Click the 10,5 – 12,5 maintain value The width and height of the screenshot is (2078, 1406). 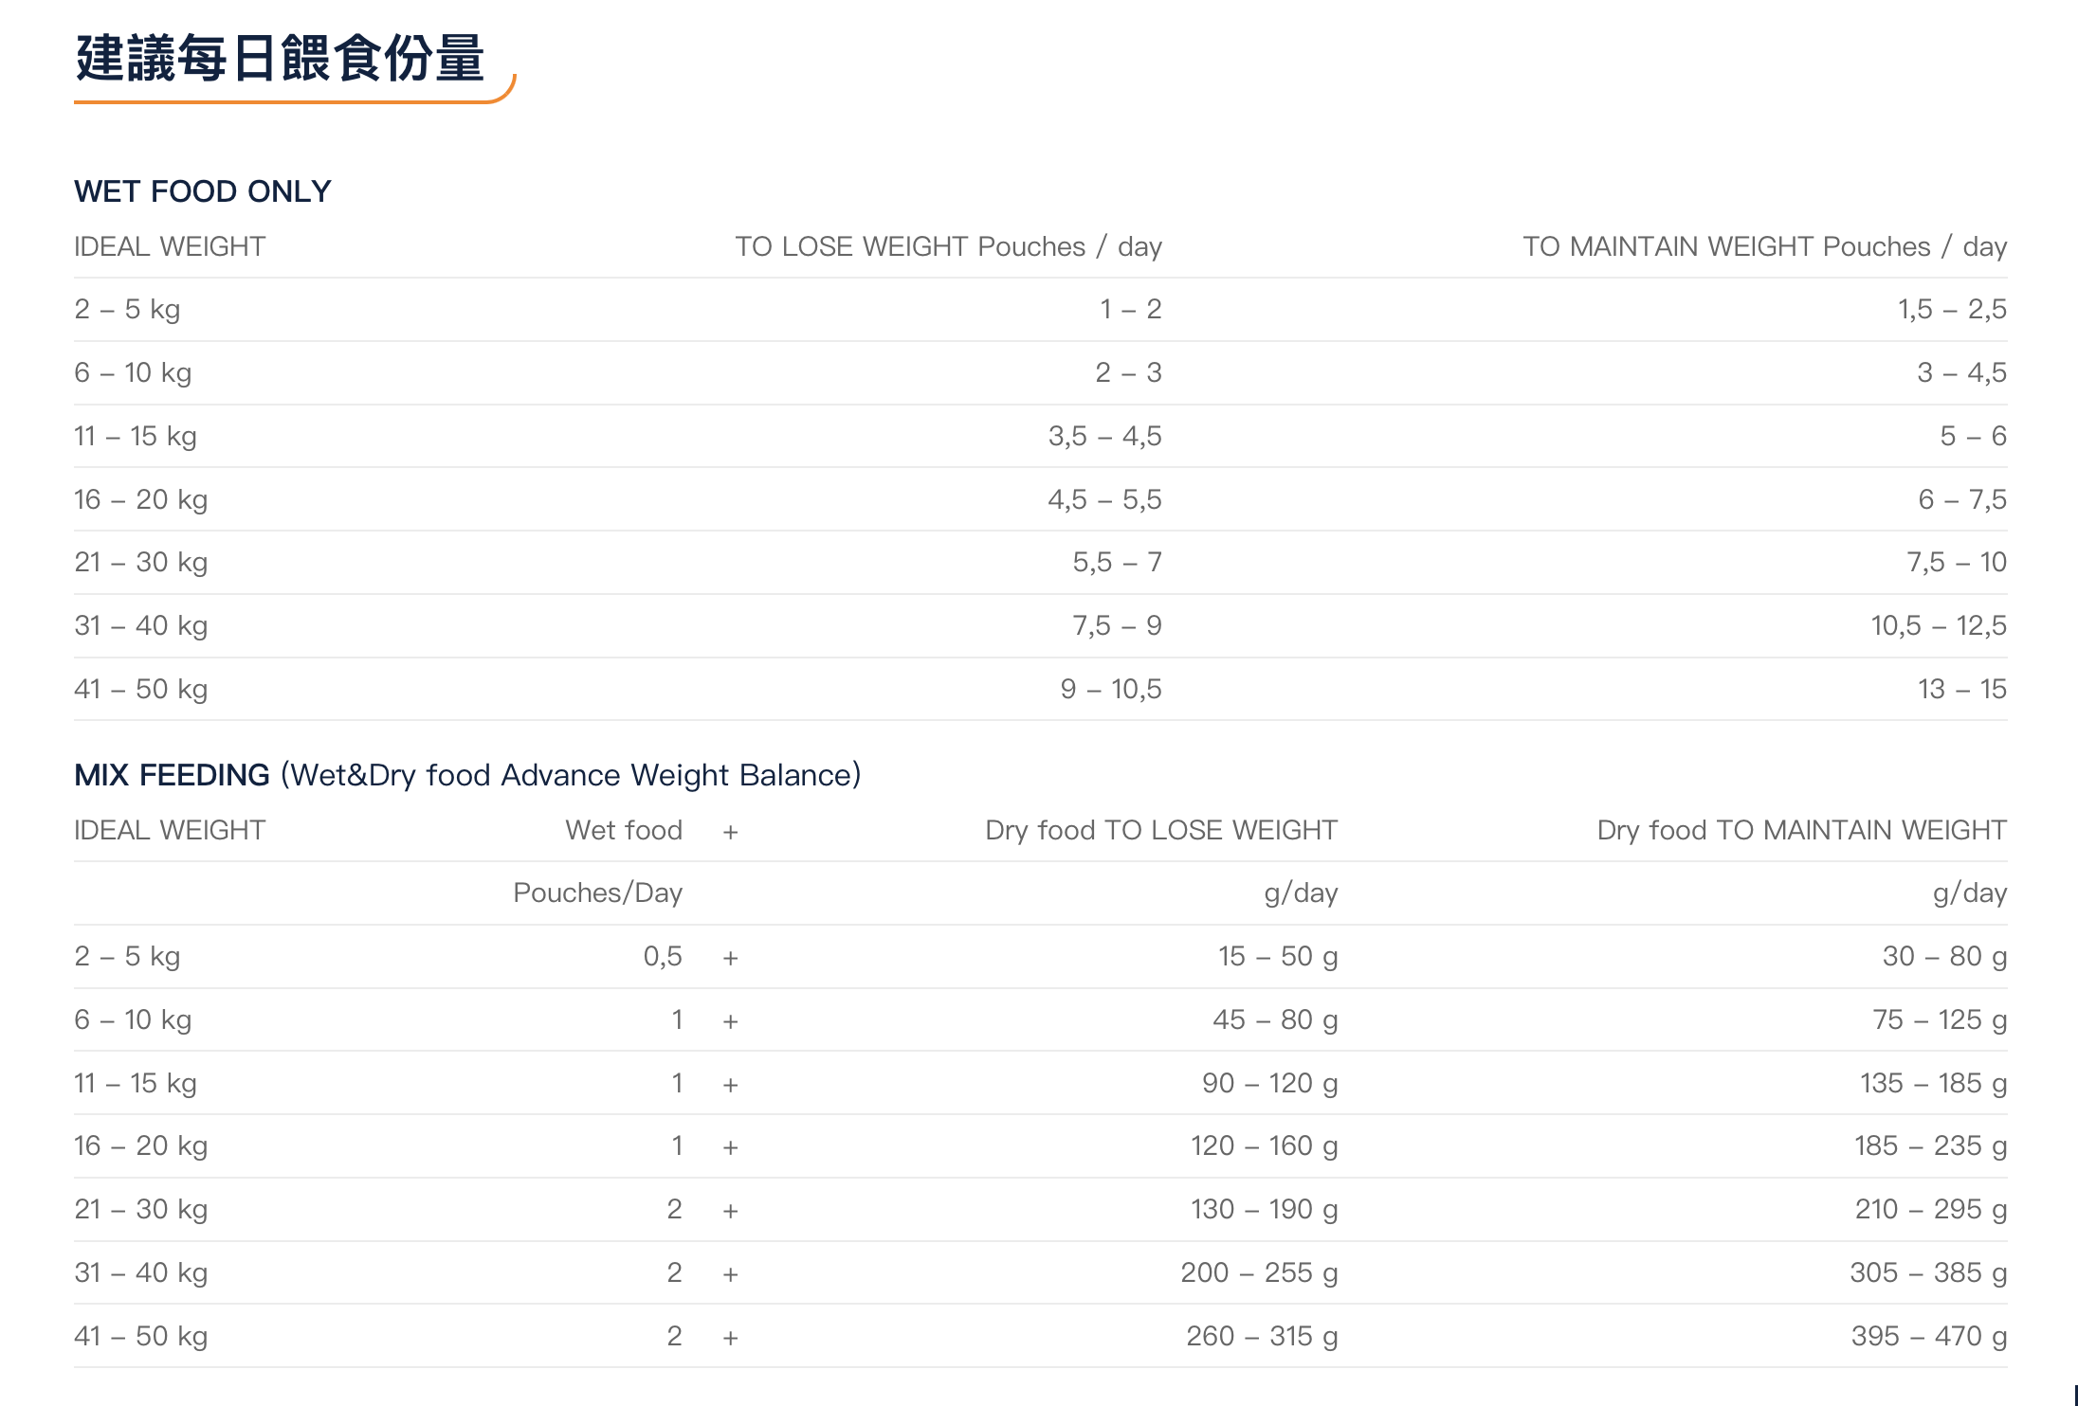(x=1938, y=625)
